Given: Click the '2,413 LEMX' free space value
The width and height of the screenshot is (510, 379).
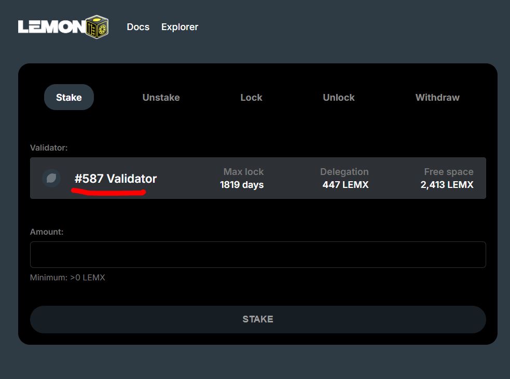Looking at the screenshot, I should (x=447, y=185).
